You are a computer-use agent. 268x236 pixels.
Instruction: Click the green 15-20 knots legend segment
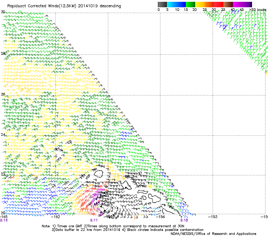[190, 4]
